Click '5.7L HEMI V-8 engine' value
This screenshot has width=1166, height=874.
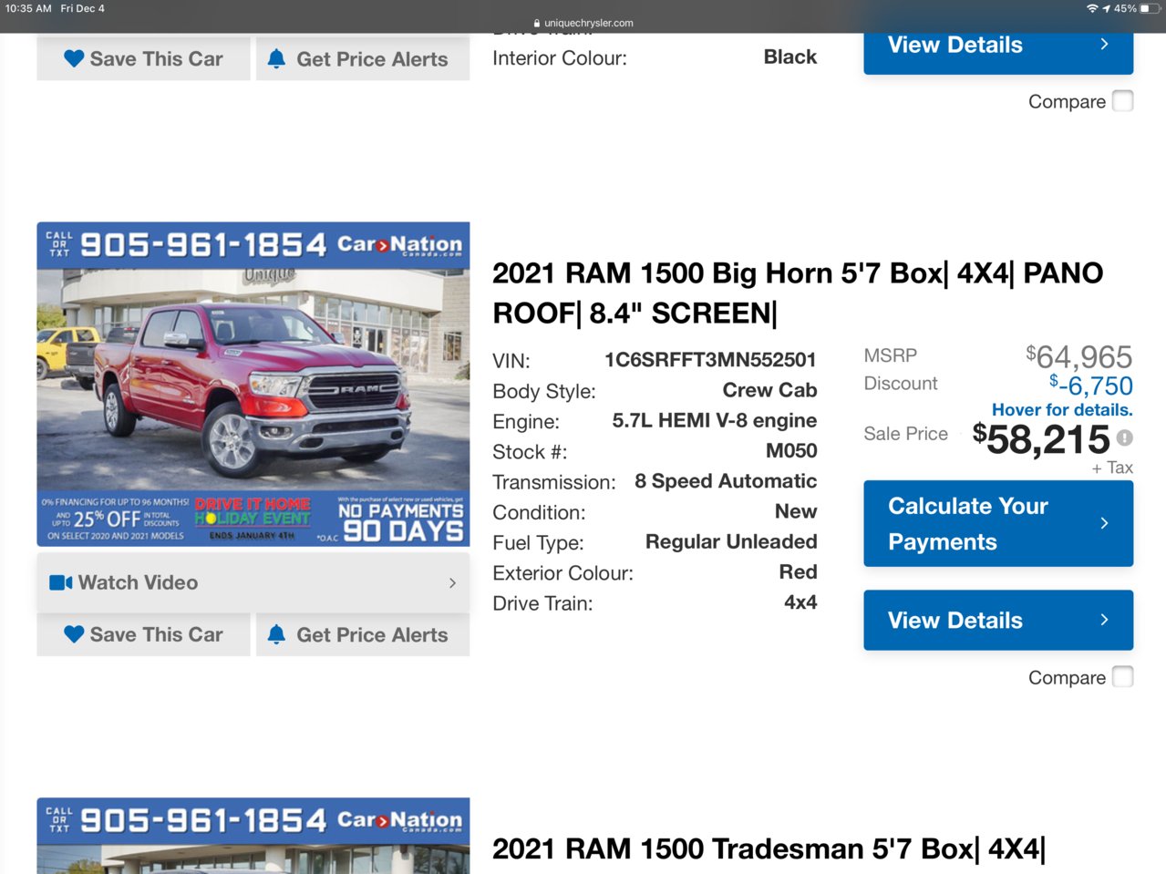pyautogui.click(x=715, y=420)
